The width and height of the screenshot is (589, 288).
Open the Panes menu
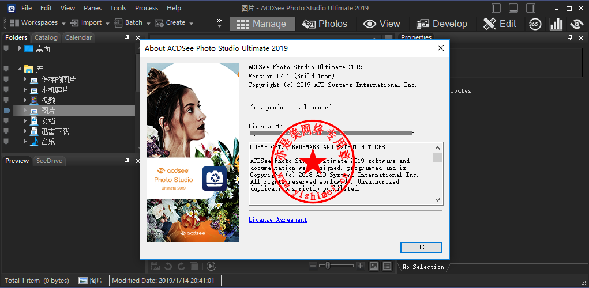(92, 8)
